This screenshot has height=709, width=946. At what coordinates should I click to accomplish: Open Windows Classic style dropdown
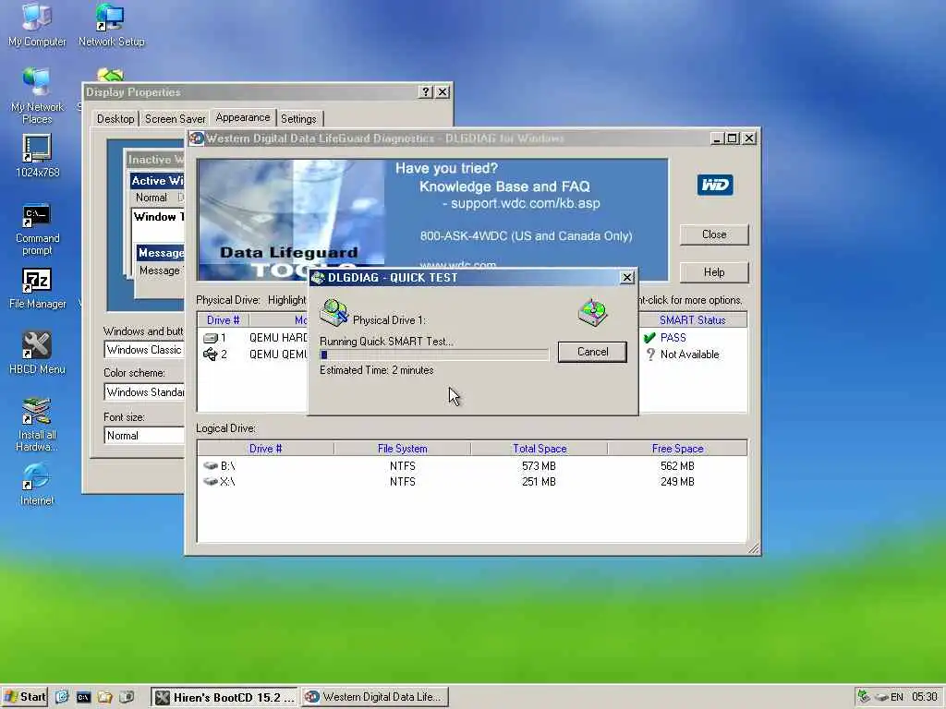(145, 350)
